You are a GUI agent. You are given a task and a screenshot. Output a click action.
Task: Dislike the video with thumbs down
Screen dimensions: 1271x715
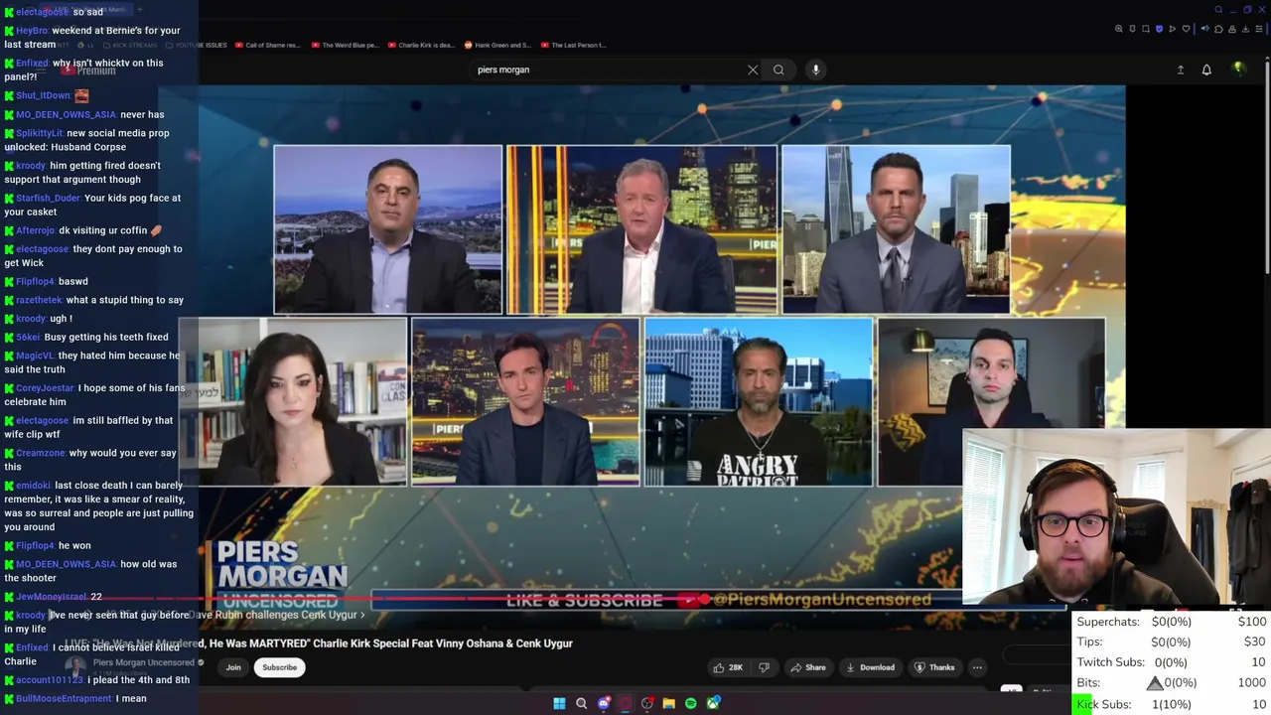click(764, 667)
